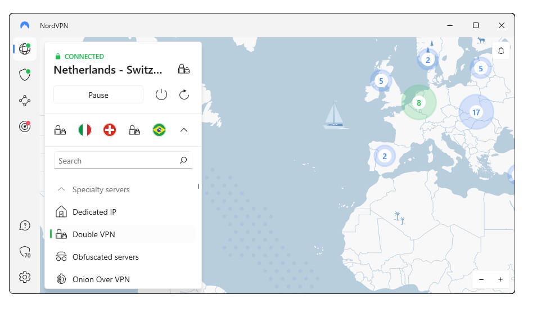The height and width of the screenshot is (317, 550).
Task: Click the green 8 server cluster on map
Action: point(419,102)
